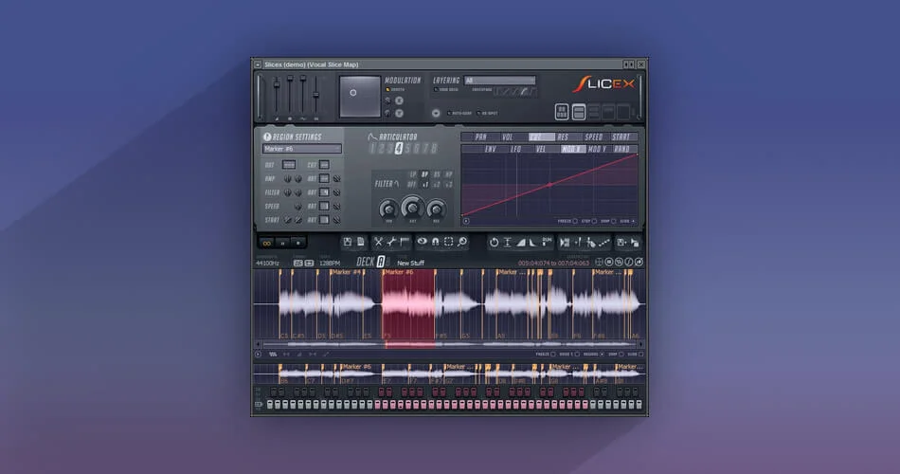
Task: Click Deck A button
Action: pos(381,262)
